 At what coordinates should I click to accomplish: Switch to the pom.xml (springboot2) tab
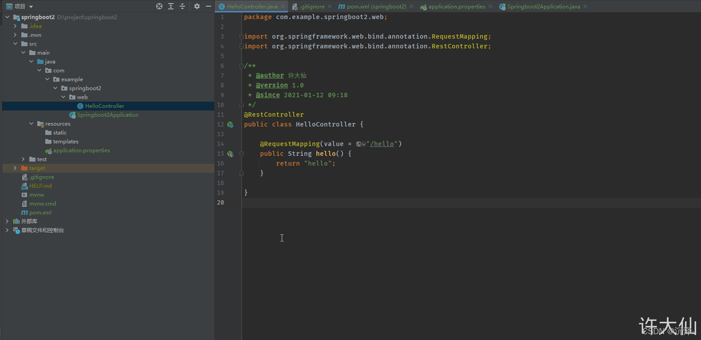point(376,7)
